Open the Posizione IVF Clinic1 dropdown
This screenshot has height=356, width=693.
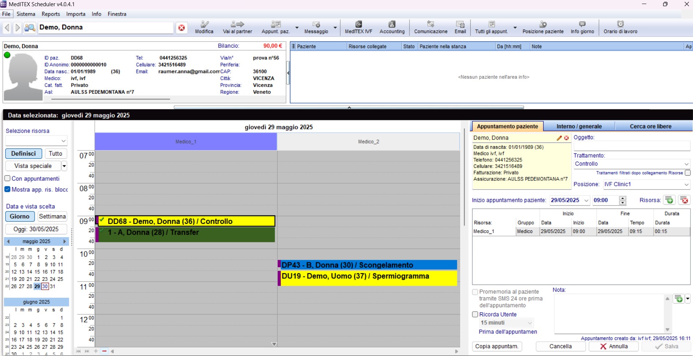(686, 184)
